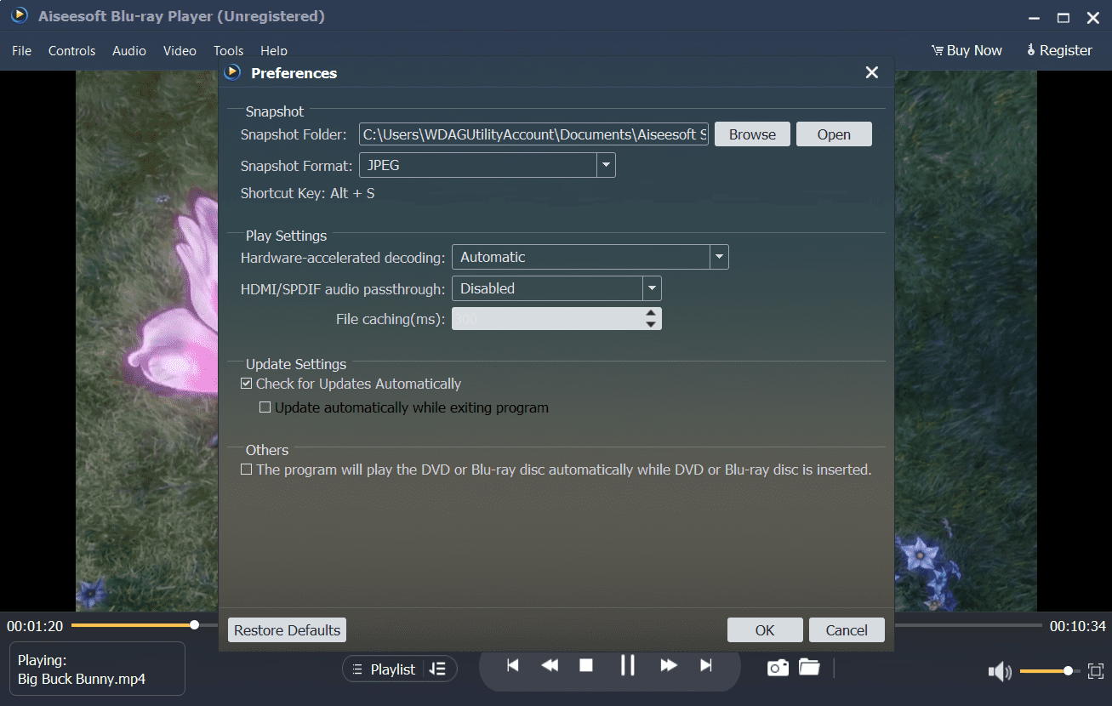This screenshot has width=1112, height=706.
Task: Skip to the previous track
Action: [x=513, y=665]
